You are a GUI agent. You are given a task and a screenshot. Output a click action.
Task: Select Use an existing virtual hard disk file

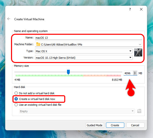click(x=38, y=105)
